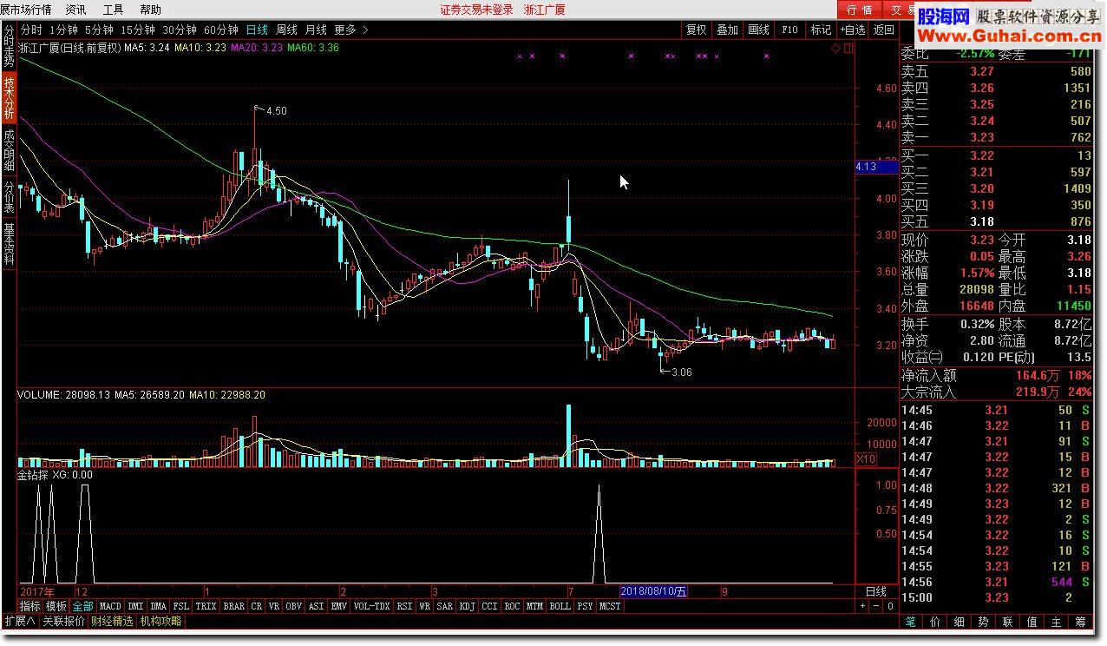Viewport: 1107px width, 646px height.
Task: Open the 势 trend tab
Action: point(984,622)
